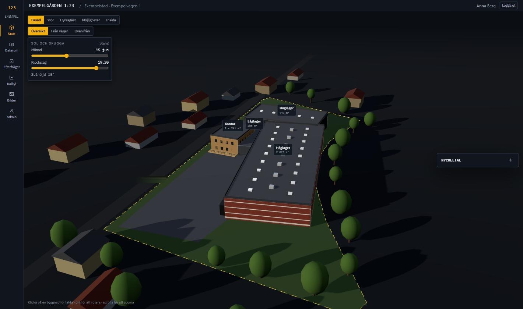
Task: Switch to the Hyresgäst tab
Action: click(x=68, y=20)
